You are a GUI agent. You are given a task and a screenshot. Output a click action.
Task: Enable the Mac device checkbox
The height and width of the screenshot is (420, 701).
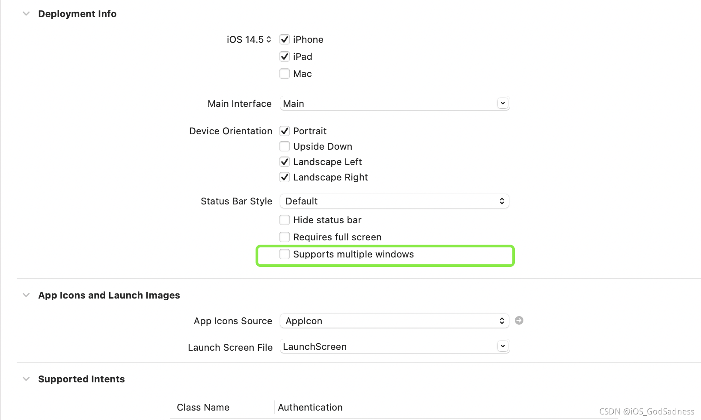[x=285, y=74]
